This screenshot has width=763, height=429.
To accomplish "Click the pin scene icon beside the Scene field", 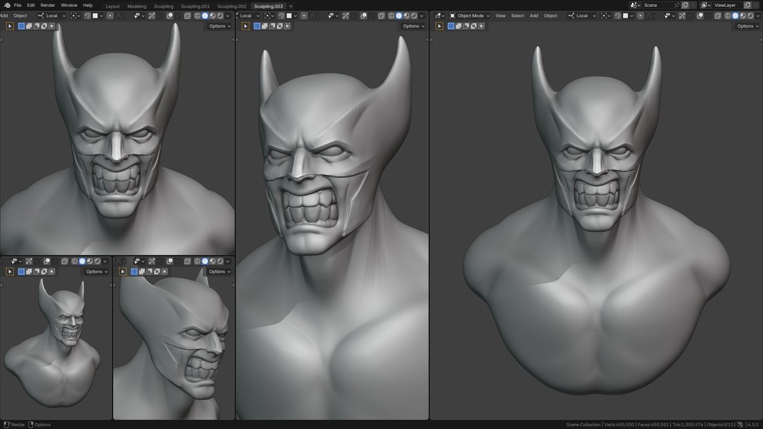I will (x=677, y=5).
